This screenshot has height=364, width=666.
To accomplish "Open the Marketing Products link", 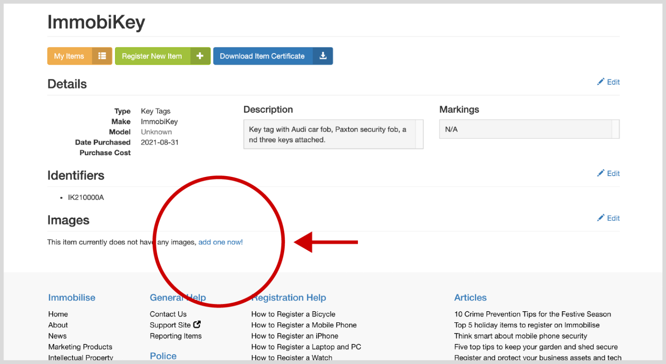I will pyautogui.click(x=80, y=347).
